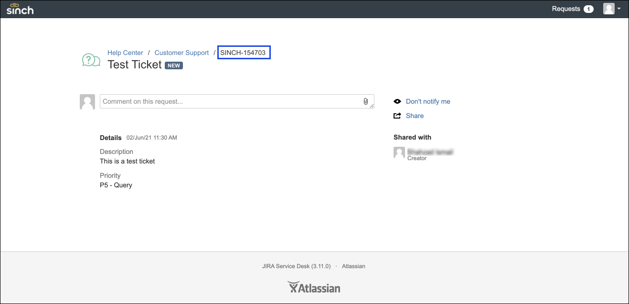
Task: Open the user avatar in the top bar
Action: (609, 8)
